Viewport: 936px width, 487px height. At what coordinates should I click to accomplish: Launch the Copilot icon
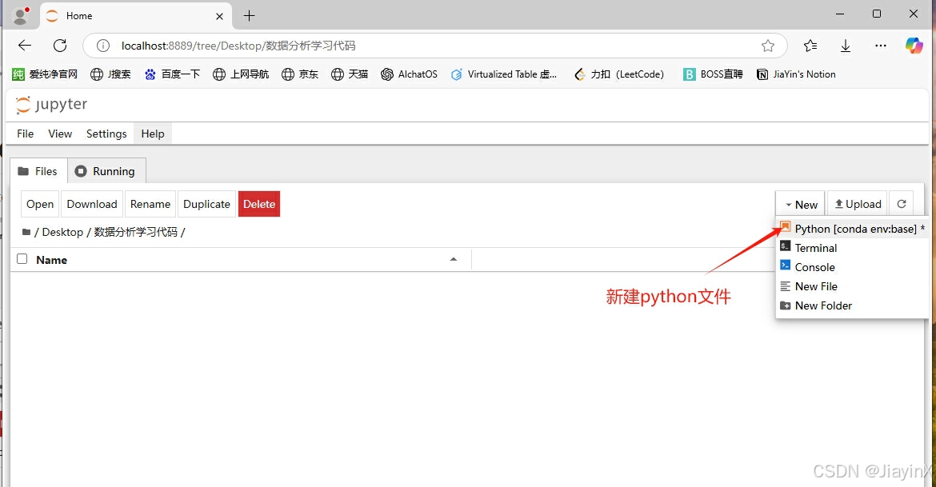(x=914, y=46)
